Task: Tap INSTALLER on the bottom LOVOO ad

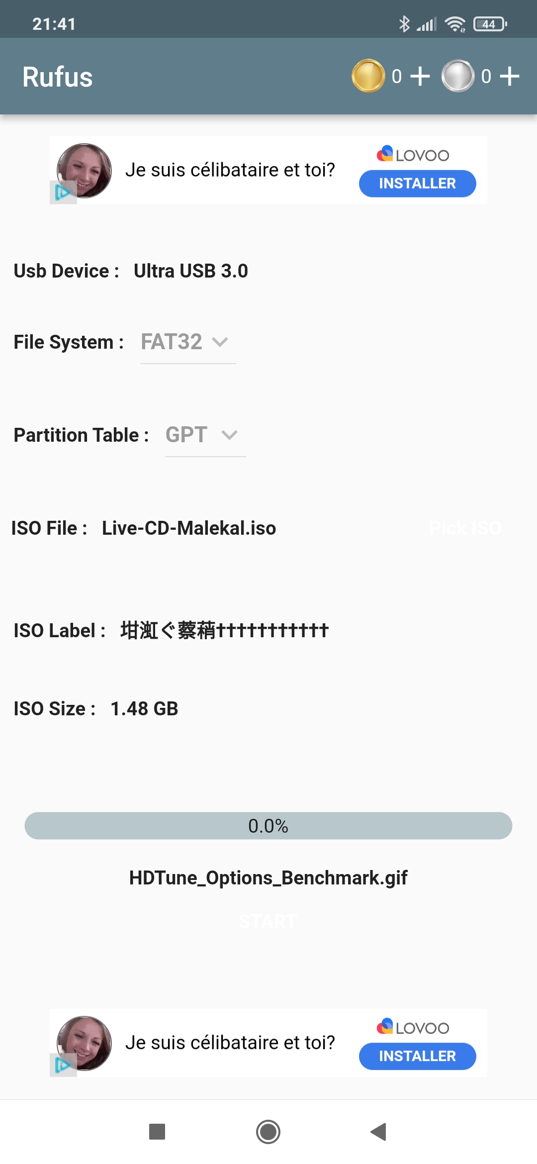Action: [x=417, y=1056]
